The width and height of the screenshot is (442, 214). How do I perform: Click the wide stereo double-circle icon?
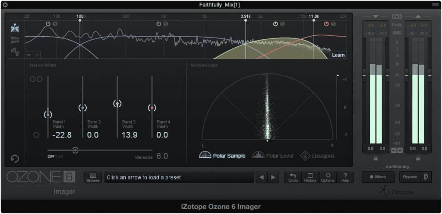36,79
